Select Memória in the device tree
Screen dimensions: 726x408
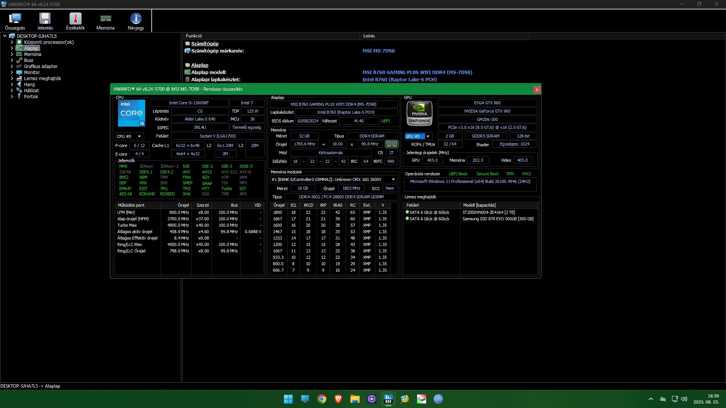click(x=33, y=54)
